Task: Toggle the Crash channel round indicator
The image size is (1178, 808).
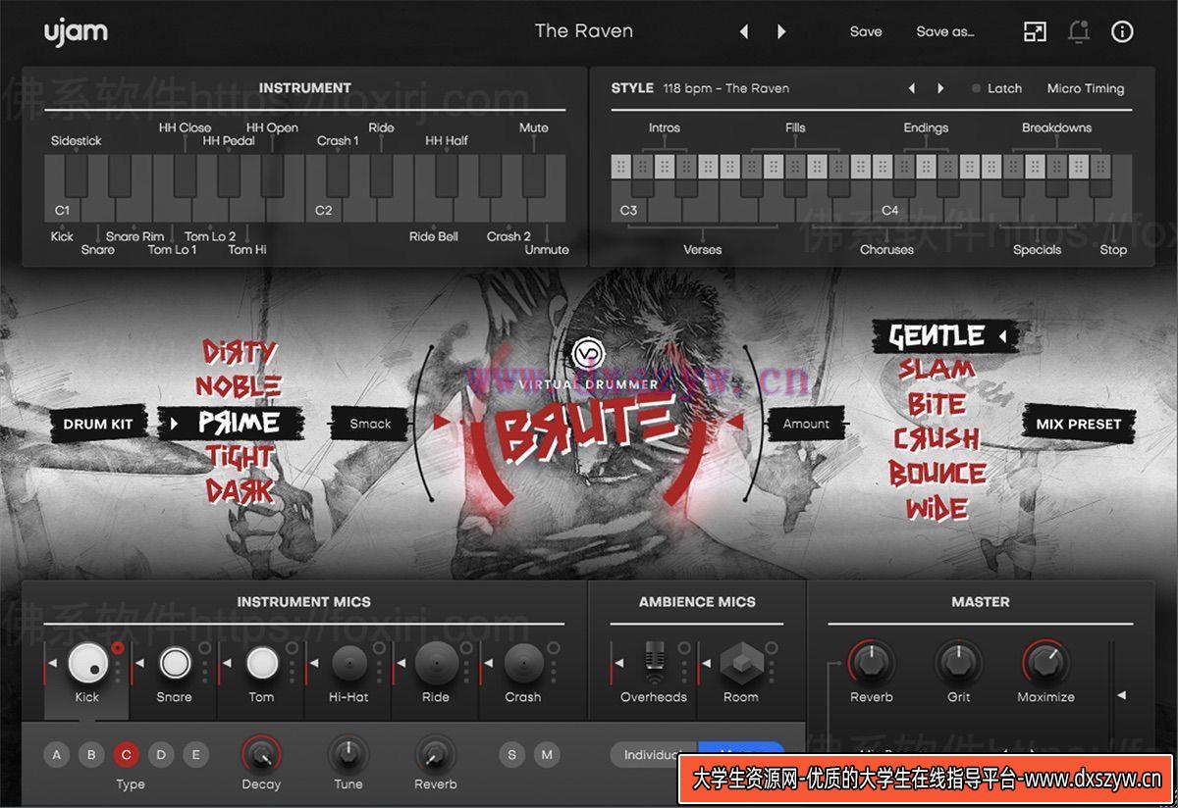Action: [x=555, y=648]
